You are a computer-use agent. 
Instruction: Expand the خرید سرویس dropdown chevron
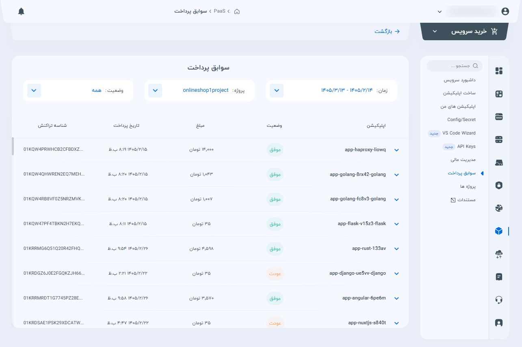click(x=434, y=31)
